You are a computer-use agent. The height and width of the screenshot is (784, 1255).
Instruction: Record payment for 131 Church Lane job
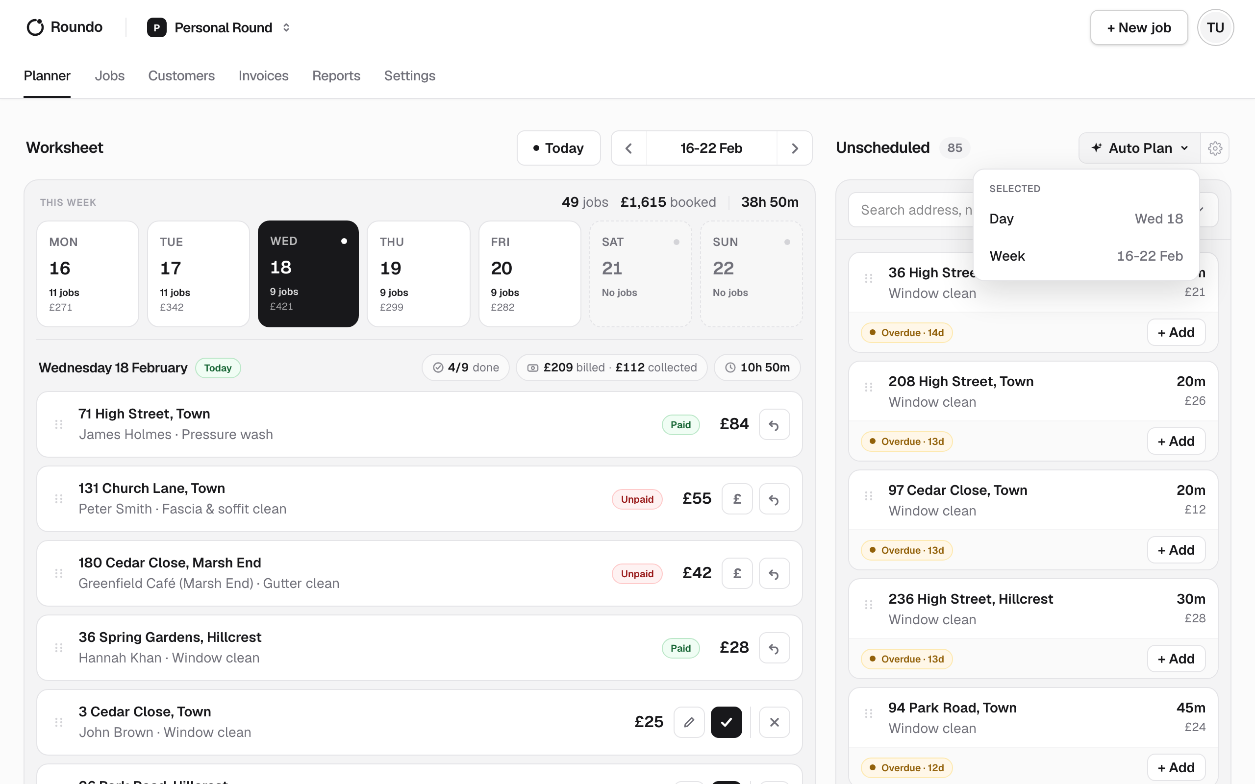[737, 499]
